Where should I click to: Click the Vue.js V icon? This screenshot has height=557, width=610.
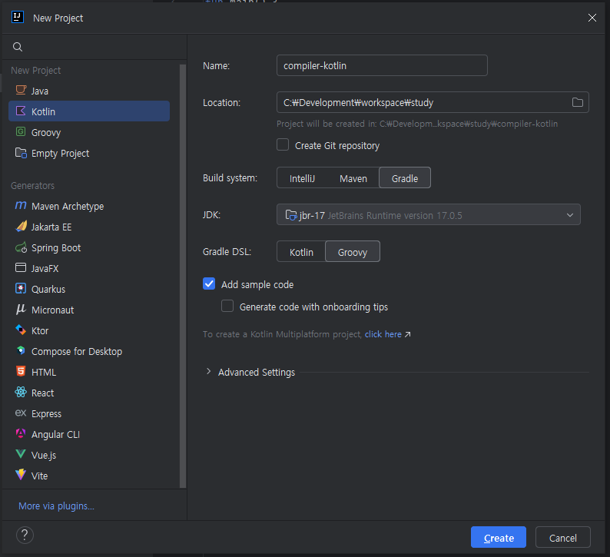21,454
